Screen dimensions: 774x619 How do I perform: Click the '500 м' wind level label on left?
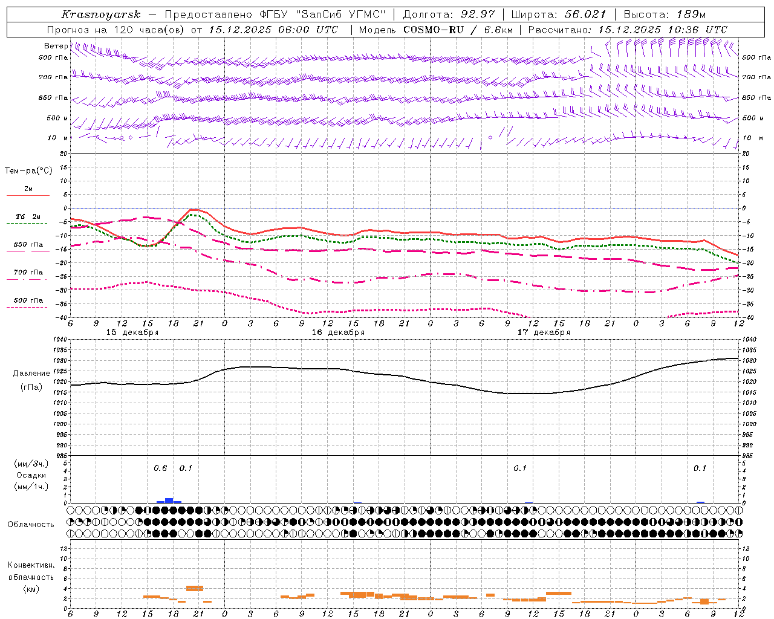coord(57,118)
